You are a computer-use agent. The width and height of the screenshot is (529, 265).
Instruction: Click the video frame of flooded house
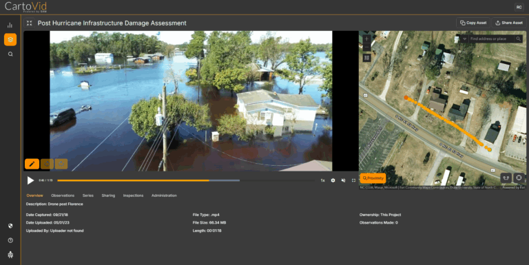(x=191, y=101)
